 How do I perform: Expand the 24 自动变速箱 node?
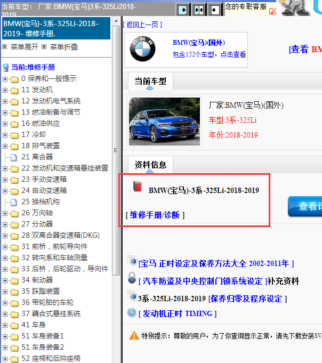[x=5, y=191]
